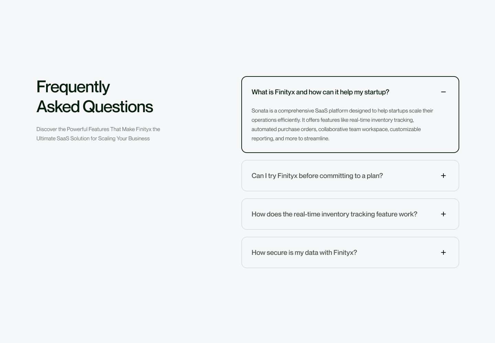Viewport: 495px width, 343px height.
Task: Click the 'Can I try Finityx' question heading
Action: click(x=317, y=175)
